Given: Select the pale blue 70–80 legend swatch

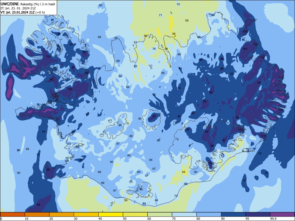Looking at the screenshot, I should tap(184, 215).
